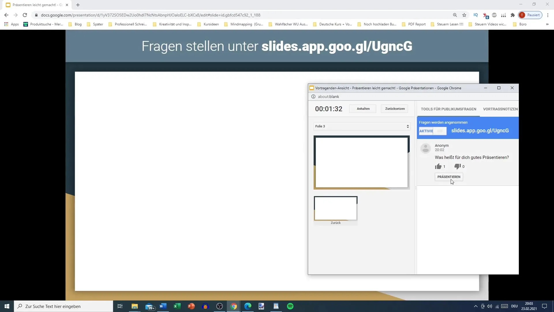Click the 00:01:32 timer display
This screenshot has height=312, width=554.
[x=329, y=109]
